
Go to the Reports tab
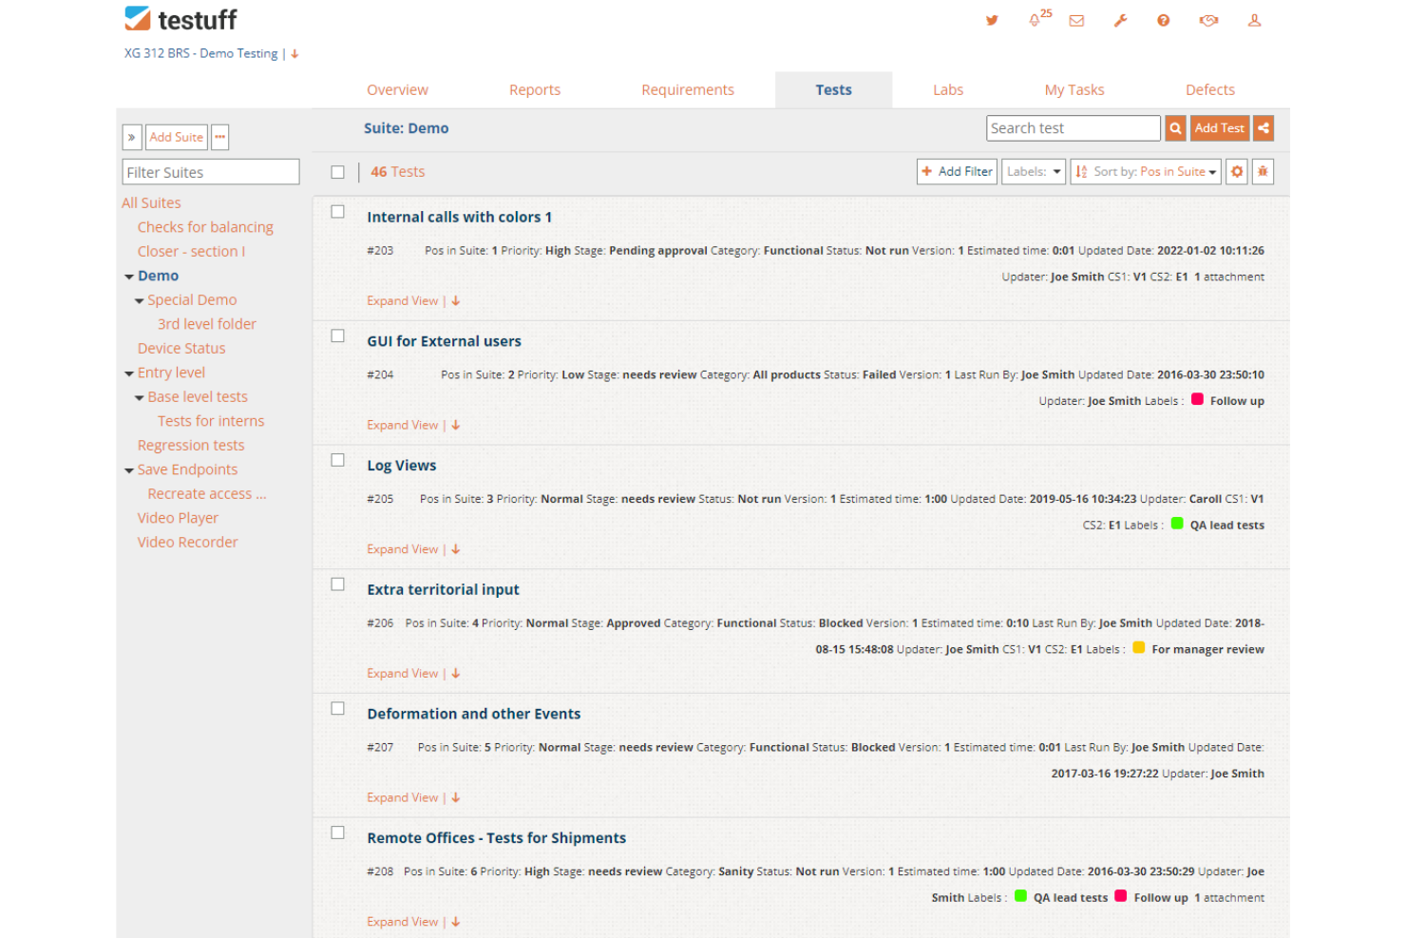(535, 89)
